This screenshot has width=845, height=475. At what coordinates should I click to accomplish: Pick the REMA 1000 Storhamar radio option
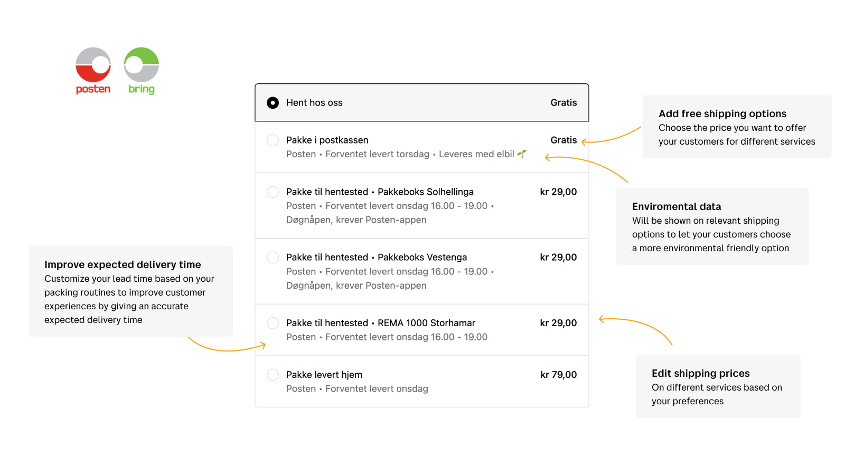273,323
